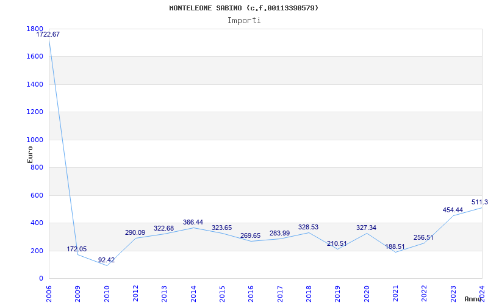Click the 2014 year axis label
Image resolution: width=488 pixels, height=305 pixels.
pyautogui.click(x=193, y=294)
